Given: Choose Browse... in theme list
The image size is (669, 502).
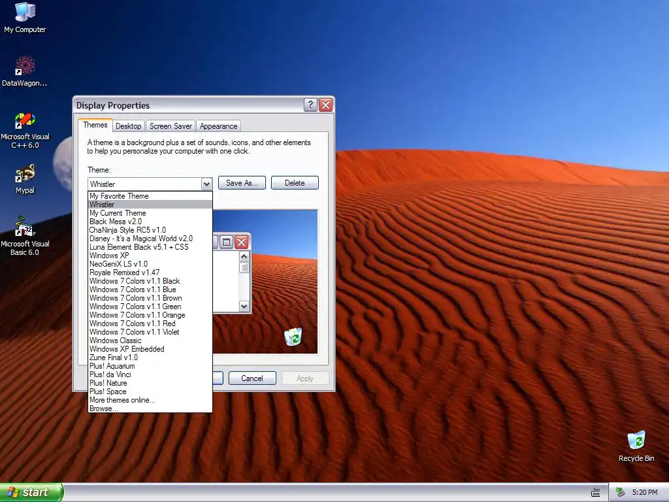Looking at the screenshot, I should point(150,409).
